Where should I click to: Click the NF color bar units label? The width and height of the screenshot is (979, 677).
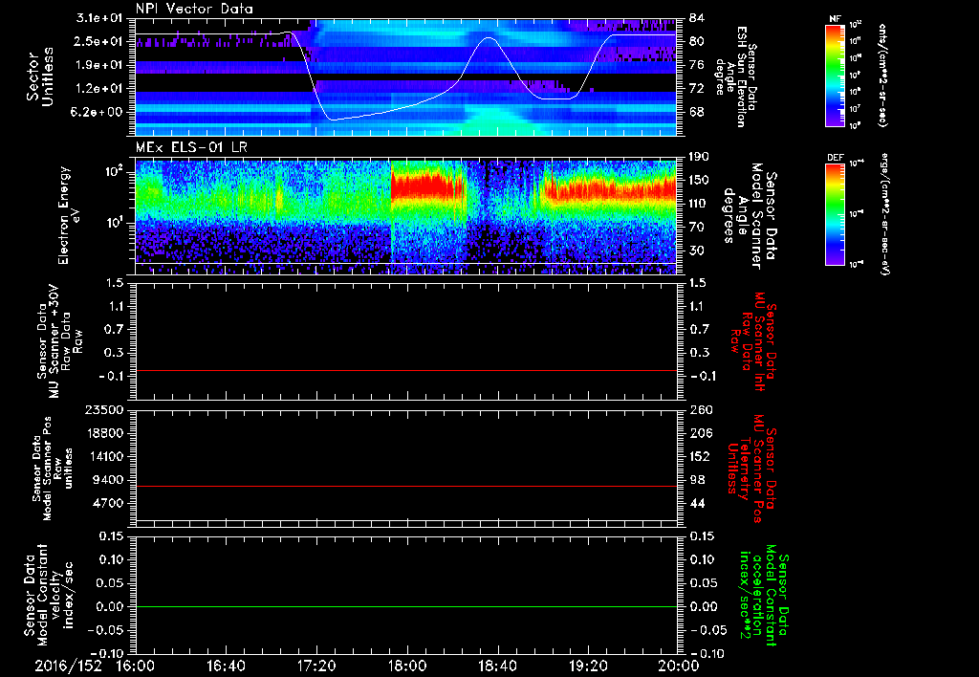[882, 75]
